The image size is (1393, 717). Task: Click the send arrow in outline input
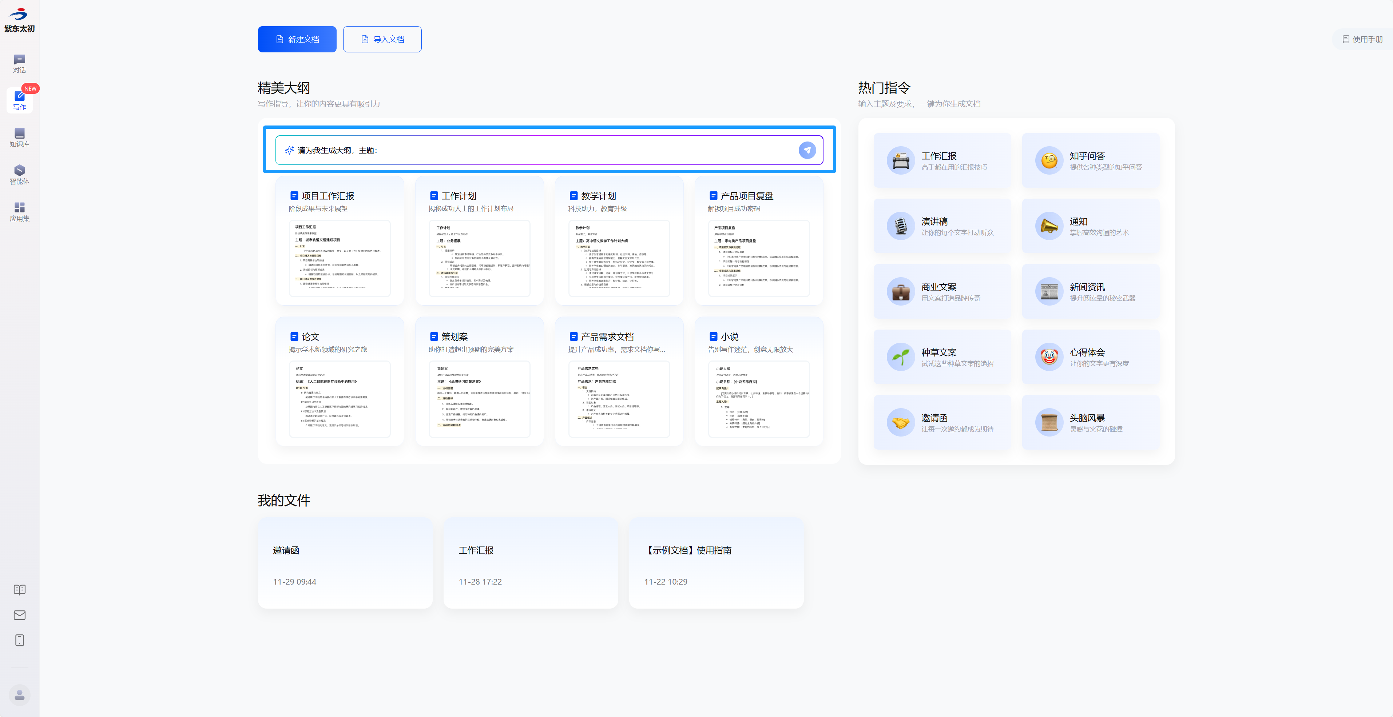point(807,150)
